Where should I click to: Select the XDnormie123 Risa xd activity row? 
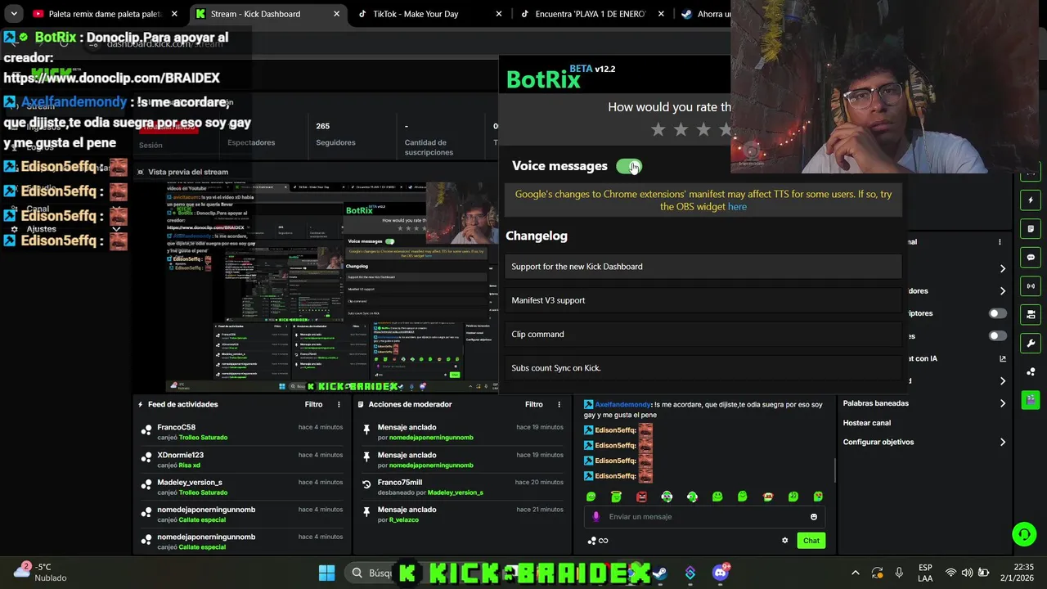point(242,460)
